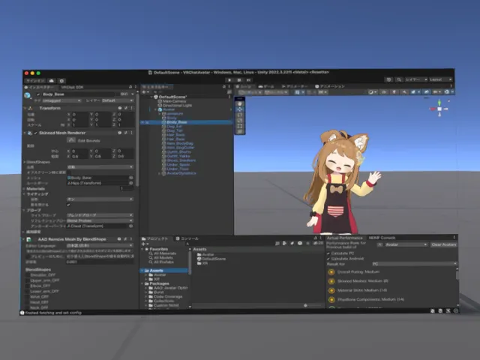Open the undo history icon top right
This screenshot has height=360, width=480.
coord(388,79)
